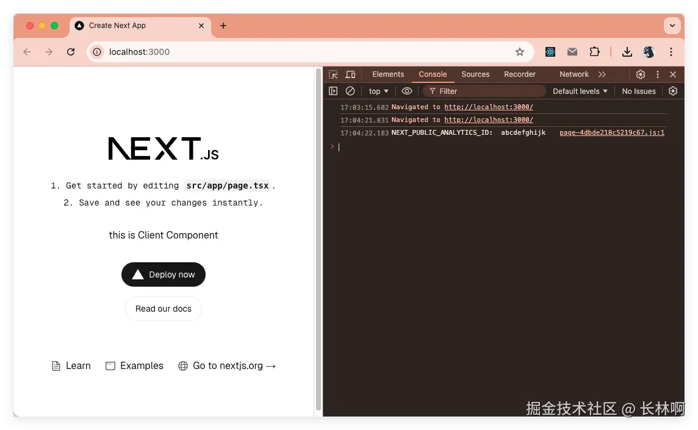Activate the inspect element picker

(333, 74)
